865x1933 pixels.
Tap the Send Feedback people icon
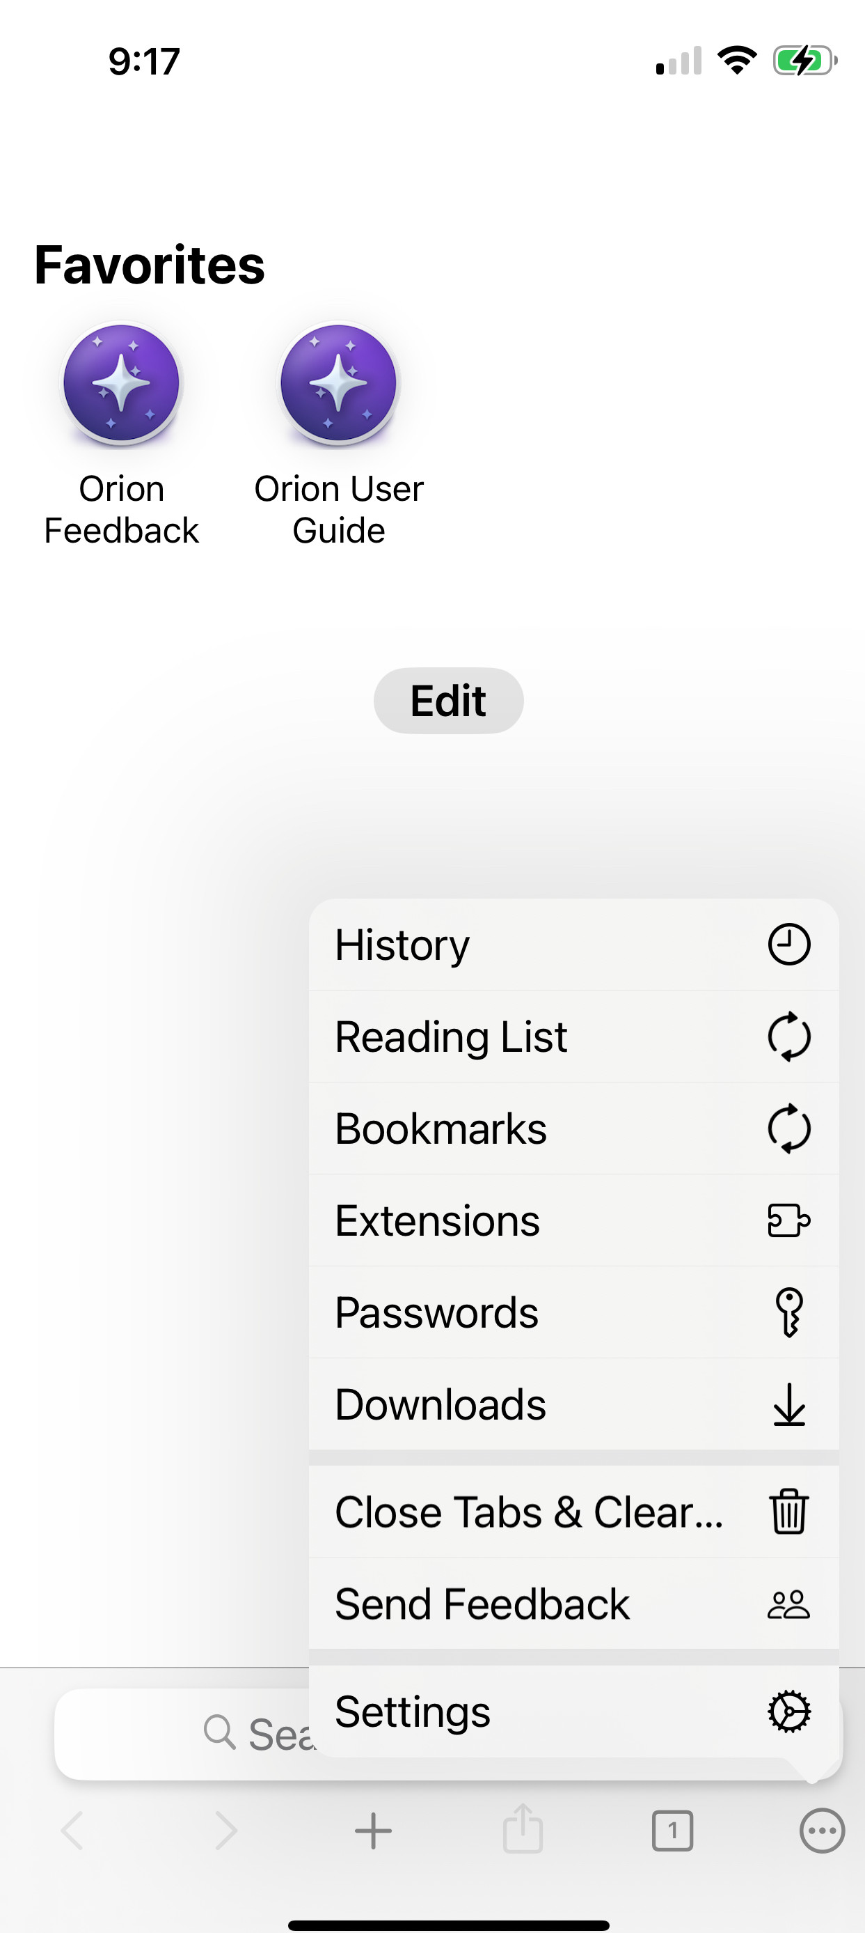[x=788, y=1604]
